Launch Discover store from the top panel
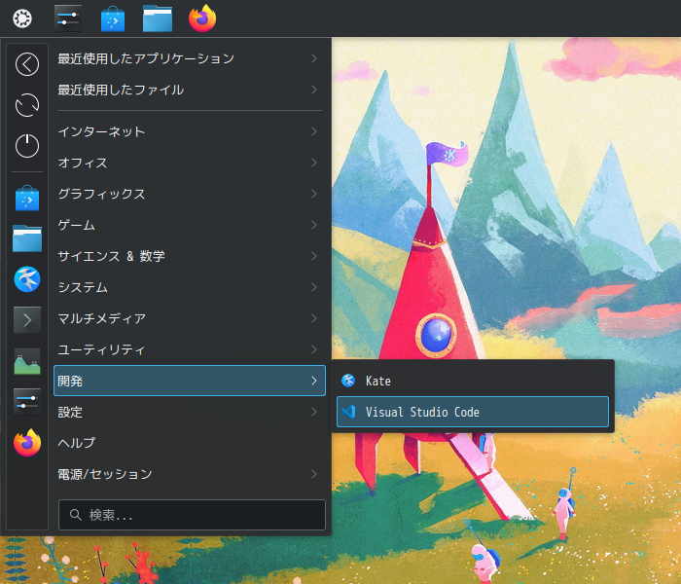 click(x=113, y=18)
